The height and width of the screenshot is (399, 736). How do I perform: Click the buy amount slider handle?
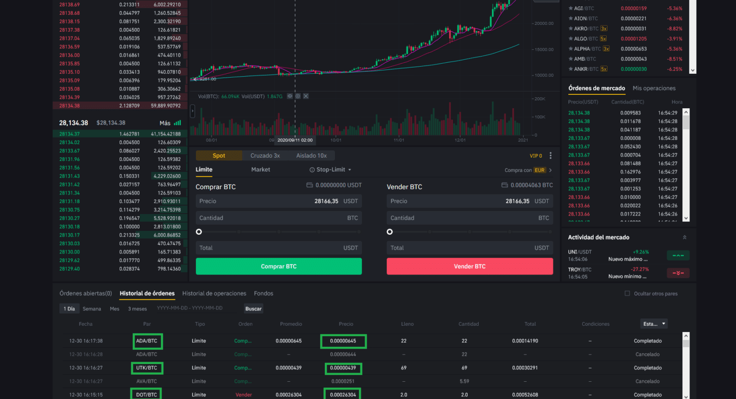pyautogui.click(x=199, y=232)
